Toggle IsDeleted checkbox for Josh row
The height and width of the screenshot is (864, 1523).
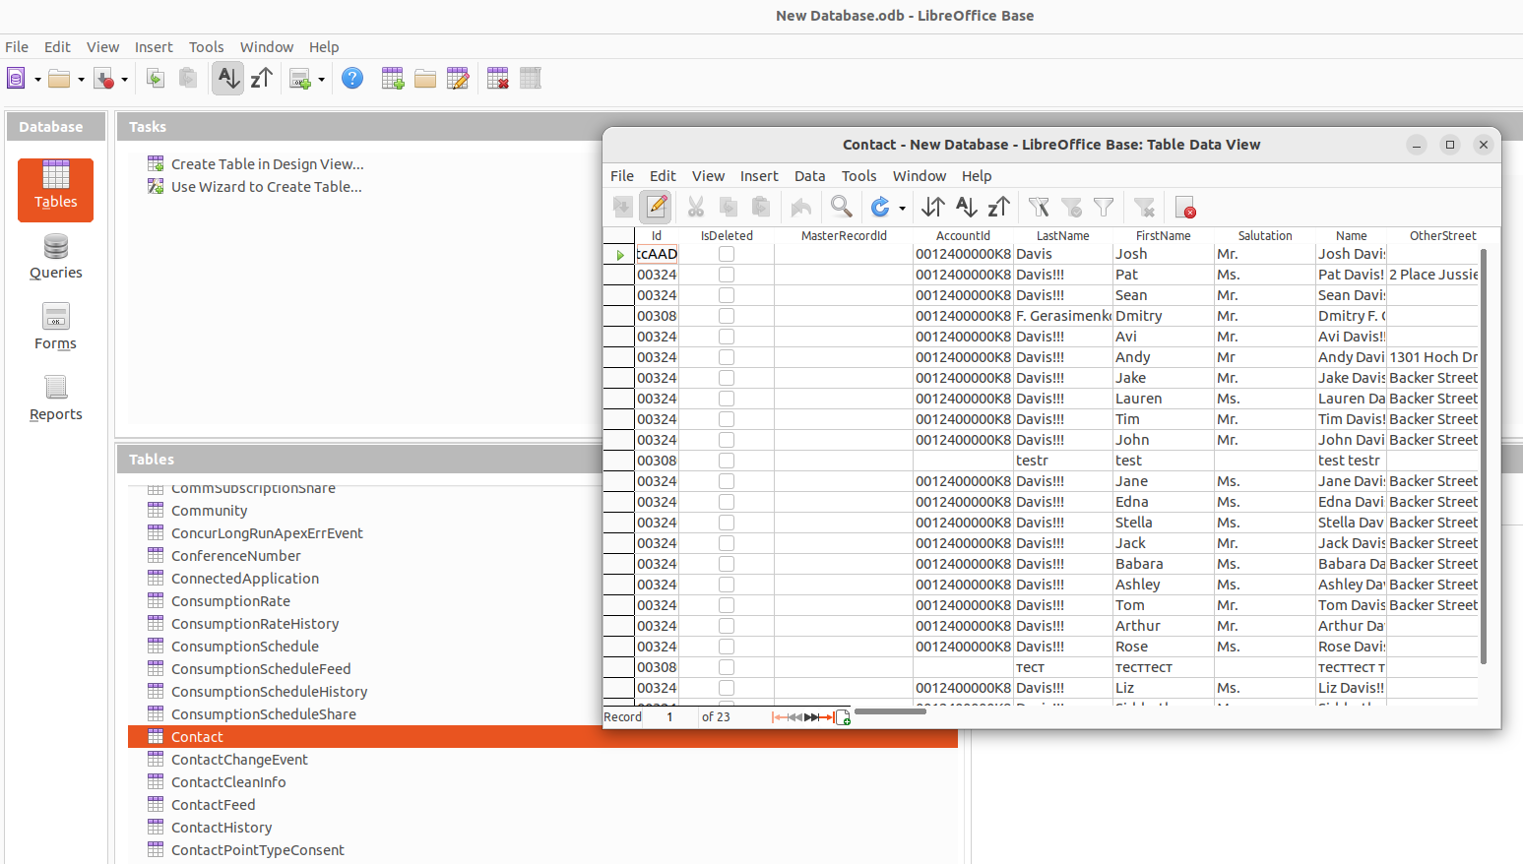point(727,254)
